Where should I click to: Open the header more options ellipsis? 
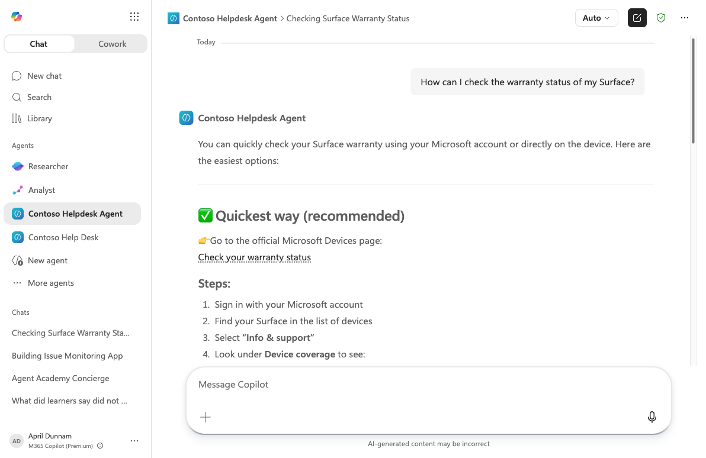point(685,18)
